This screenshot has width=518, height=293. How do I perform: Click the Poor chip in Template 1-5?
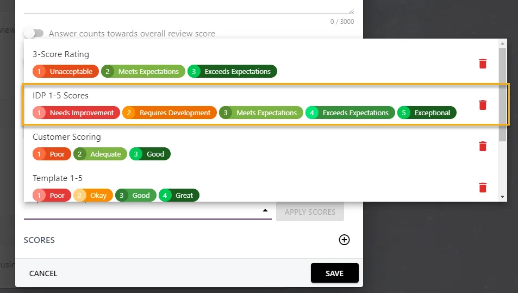(x=52, y=195)
